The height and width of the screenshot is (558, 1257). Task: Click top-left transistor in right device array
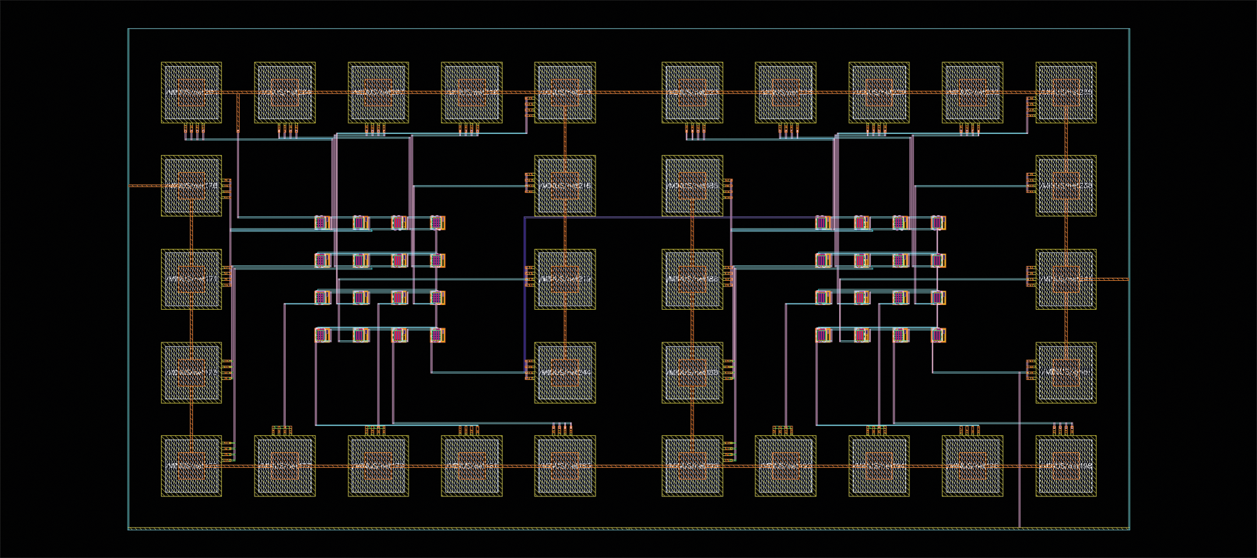pyautogui.click(x=823, y=223)
